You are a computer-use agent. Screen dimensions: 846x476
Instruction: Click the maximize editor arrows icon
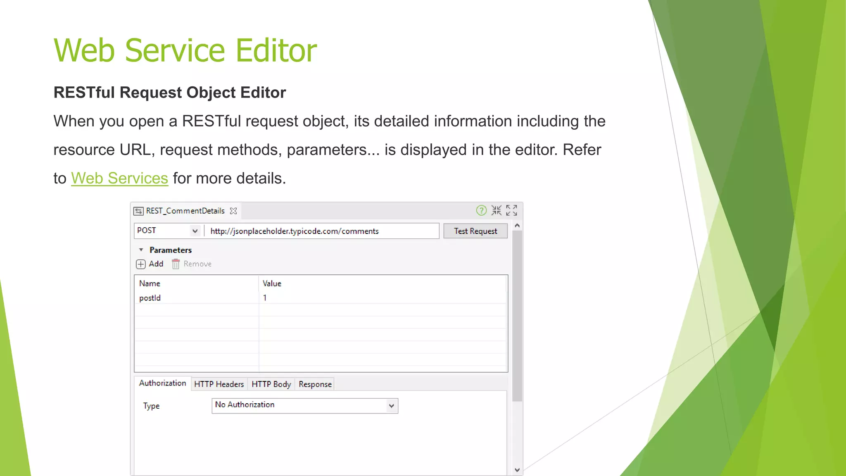click(x=511, y=211)
